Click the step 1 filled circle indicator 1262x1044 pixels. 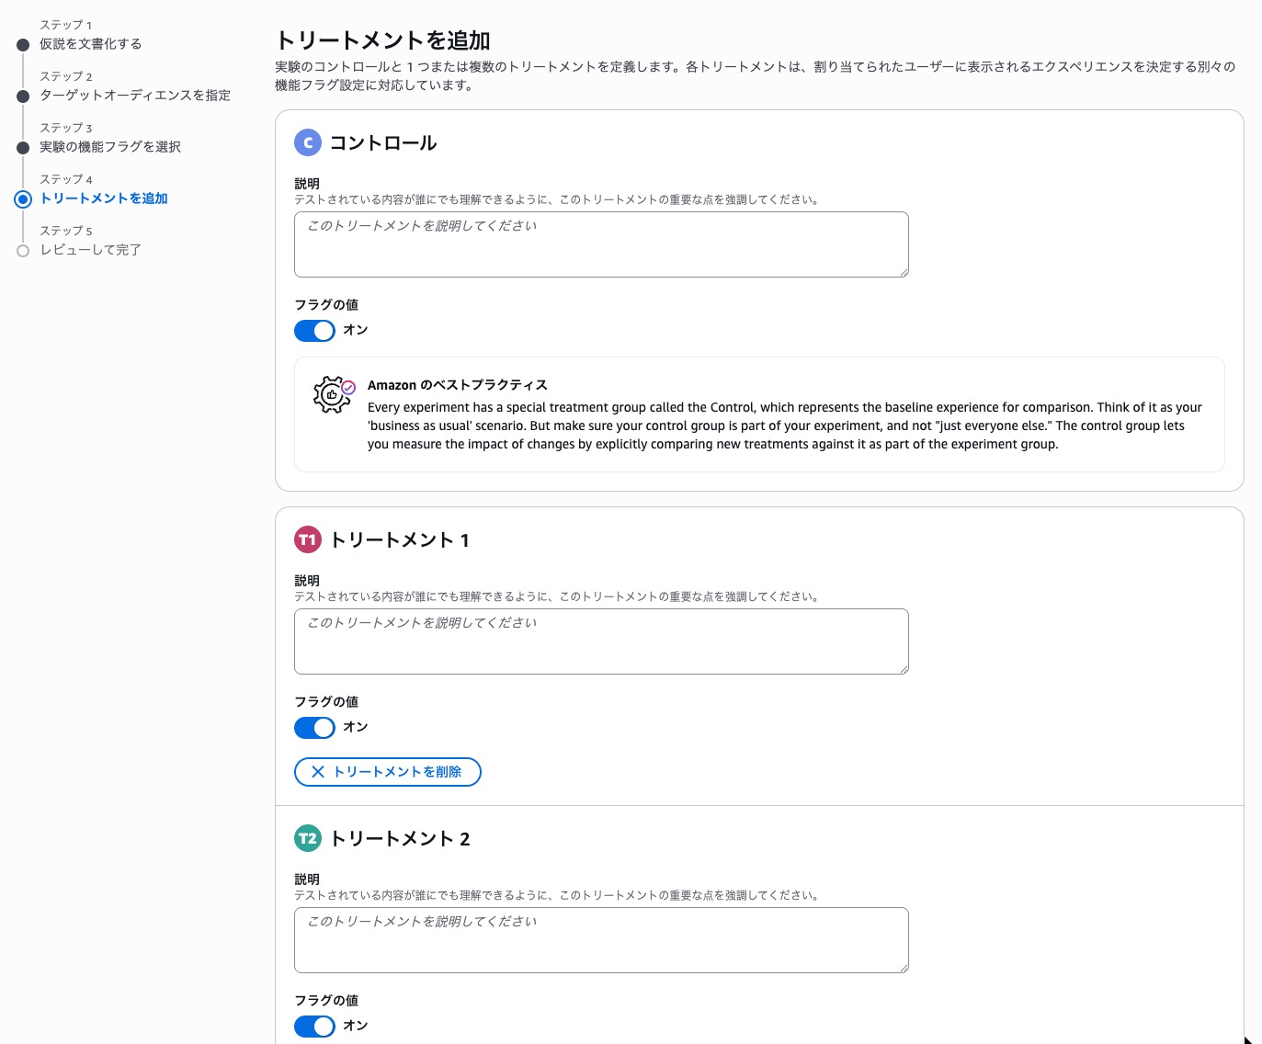tap(23, 45)
